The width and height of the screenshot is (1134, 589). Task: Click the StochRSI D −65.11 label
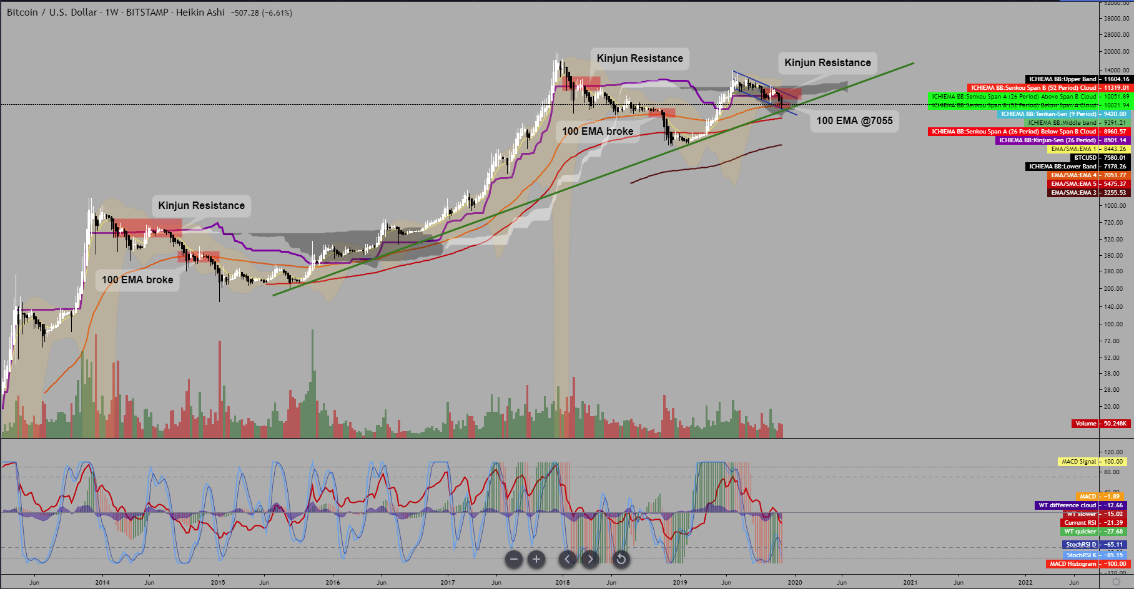click(x=1094, y=545)
